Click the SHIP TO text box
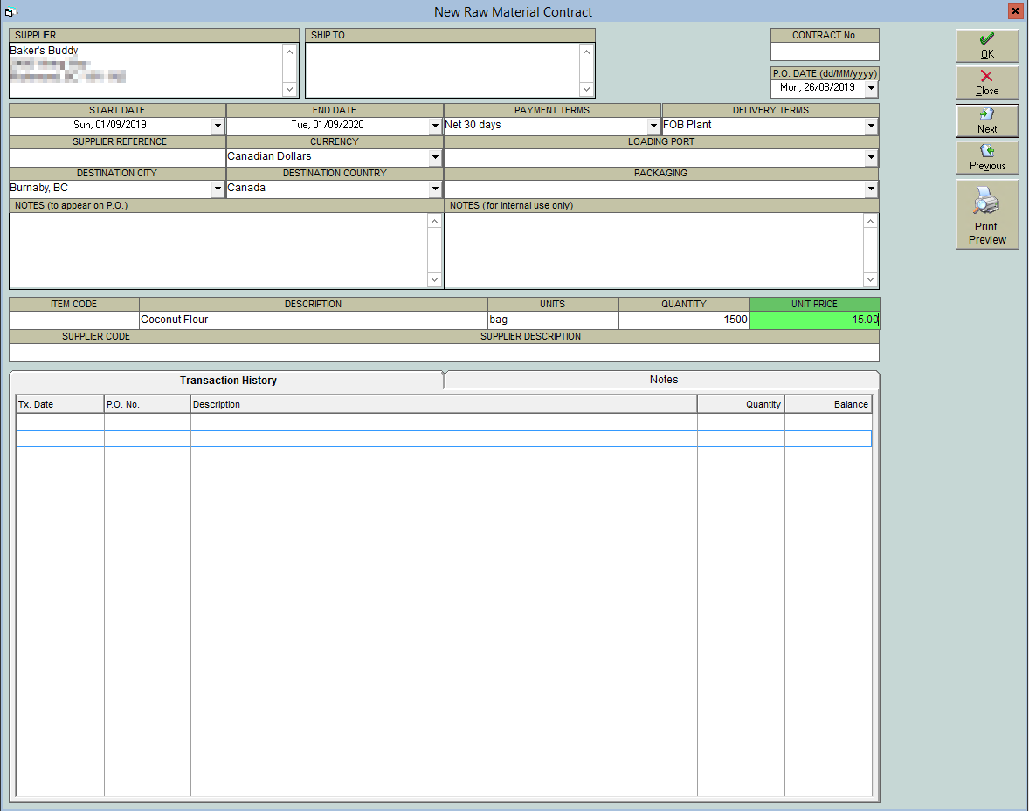 [443, 70]
